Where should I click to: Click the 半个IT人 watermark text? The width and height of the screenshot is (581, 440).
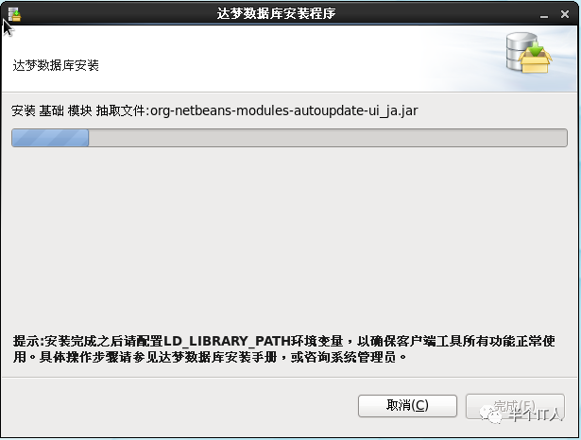[x=535, y=415]
